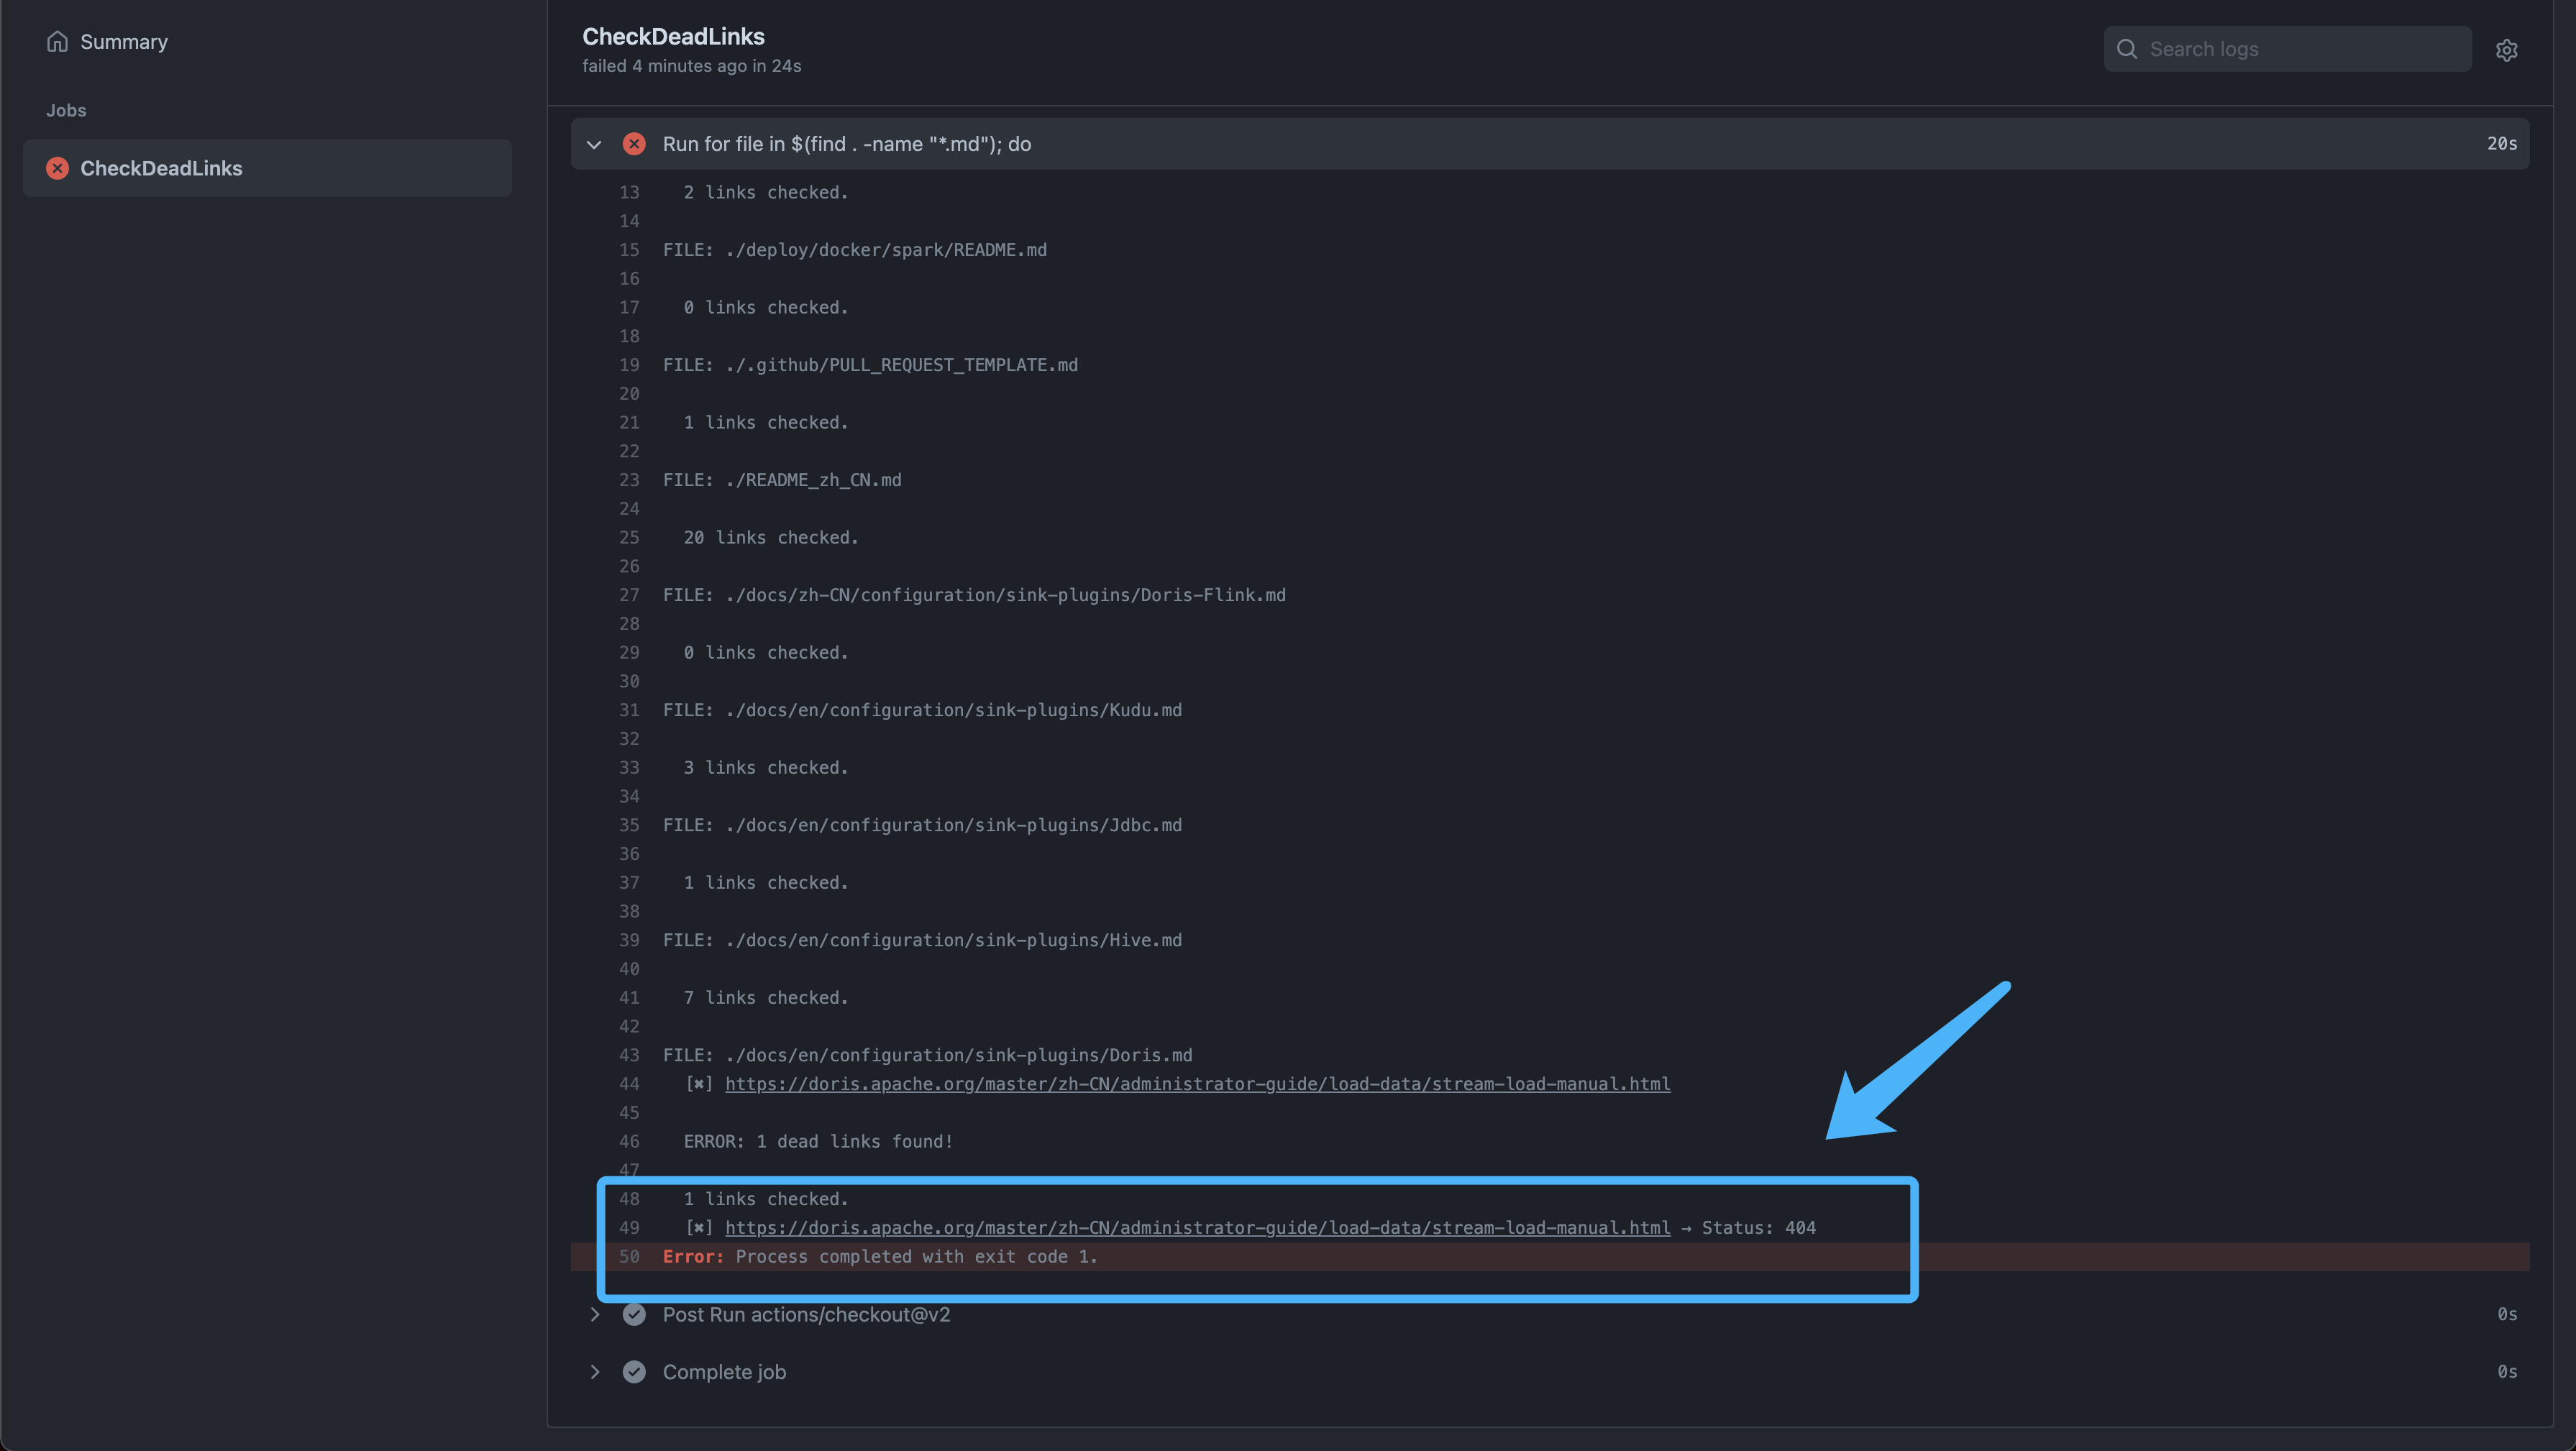Click the magnifier icon in the search bar
This screenshot has width=2576, height=1451.
click(2128, 48)
